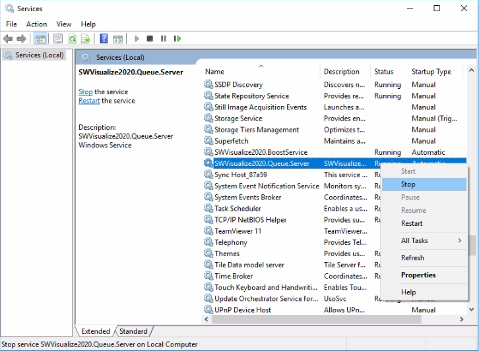The height and width of the screenshot is (351, 479).
Task: Select the Time Broker gear icon
Action: pyautogui.click(x=208, y=276)
